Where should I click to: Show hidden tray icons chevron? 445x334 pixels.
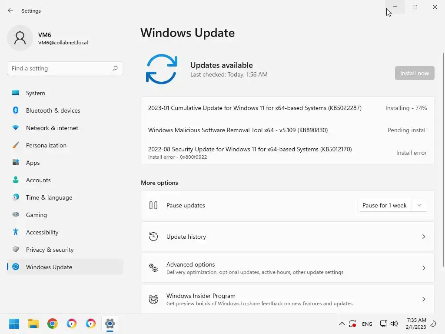click(342, 324)
